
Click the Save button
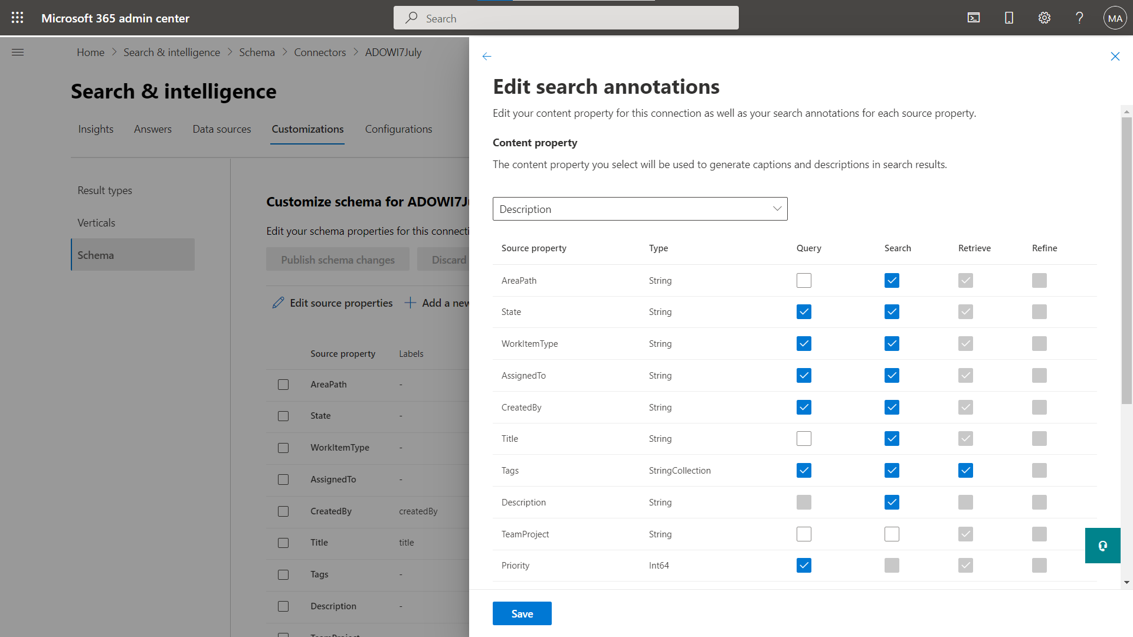click(x=522, y=613)
